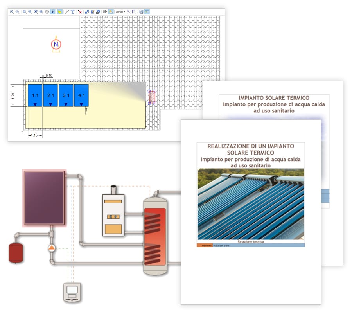Click the zoom in magnifier with plus
Viewport: 352px width, 313px height.
point(12,12)
